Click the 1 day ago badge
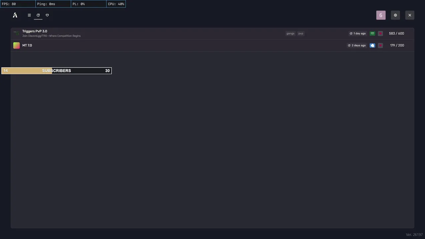Screen dimensions: 425x239 coord(358,34)
